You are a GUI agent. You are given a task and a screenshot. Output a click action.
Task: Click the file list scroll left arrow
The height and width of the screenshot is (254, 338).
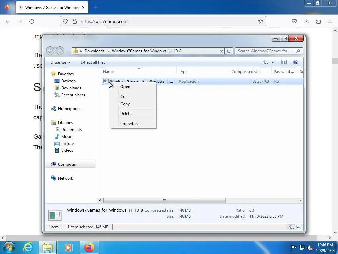100,200
